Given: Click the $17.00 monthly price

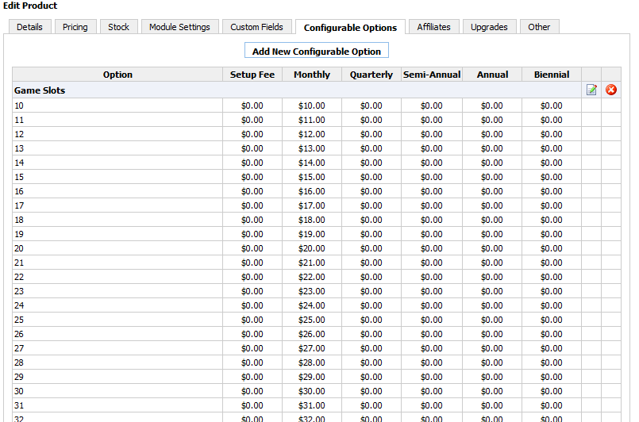Looking at the screenshot, I should [312, 205].
